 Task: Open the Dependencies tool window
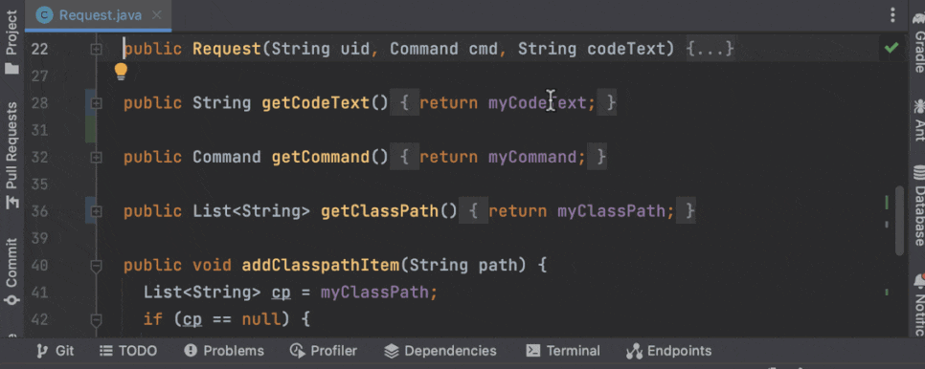click(x=440, y=352)
